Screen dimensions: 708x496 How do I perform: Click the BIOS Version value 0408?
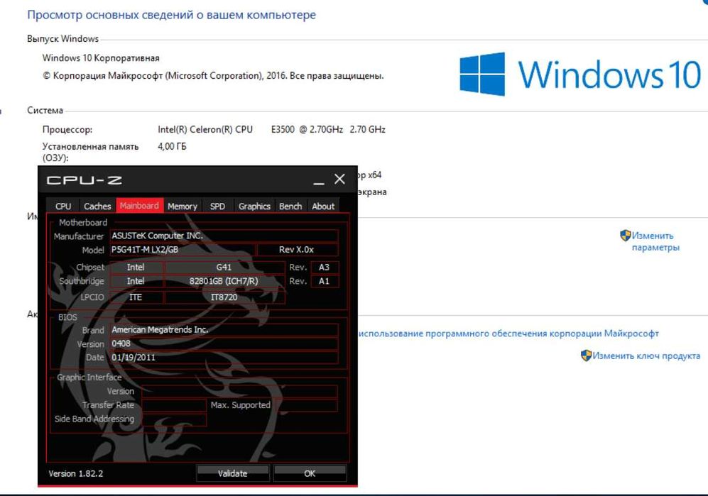point(224,343)
